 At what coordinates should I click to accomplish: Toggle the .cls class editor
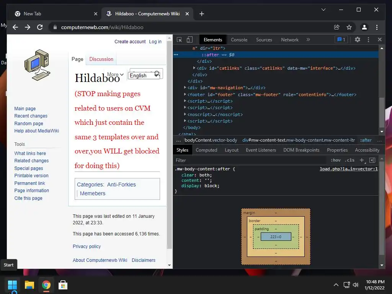coord(350,160)
